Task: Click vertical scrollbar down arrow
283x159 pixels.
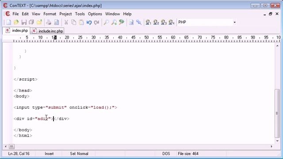Action: pos(277,141)
